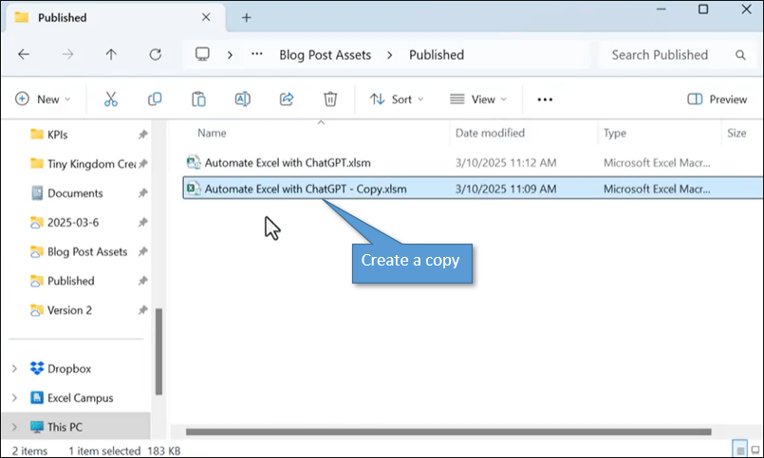Expand the Dropbox tree node
Image resolution: width=764 pixels, height=458 pixels.
13,368
